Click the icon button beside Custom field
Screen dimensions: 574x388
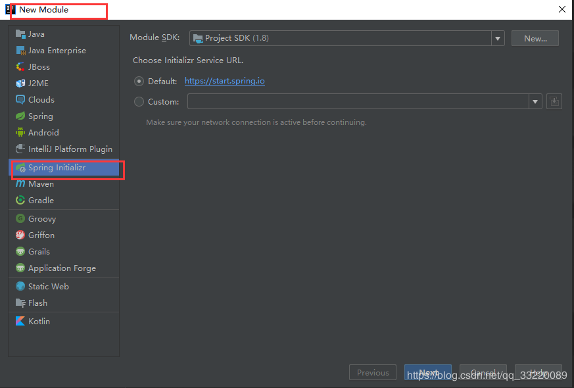[554, 101]
